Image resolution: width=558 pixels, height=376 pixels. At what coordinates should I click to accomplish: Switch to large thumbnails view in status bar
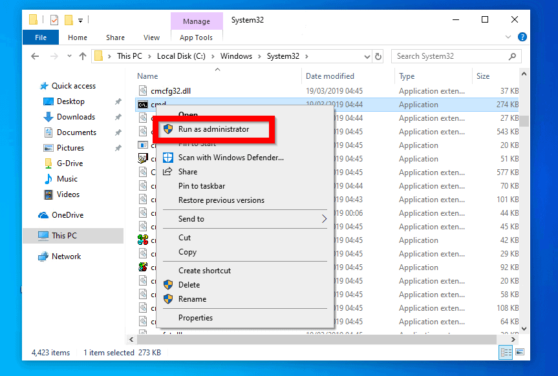[519, 352]
